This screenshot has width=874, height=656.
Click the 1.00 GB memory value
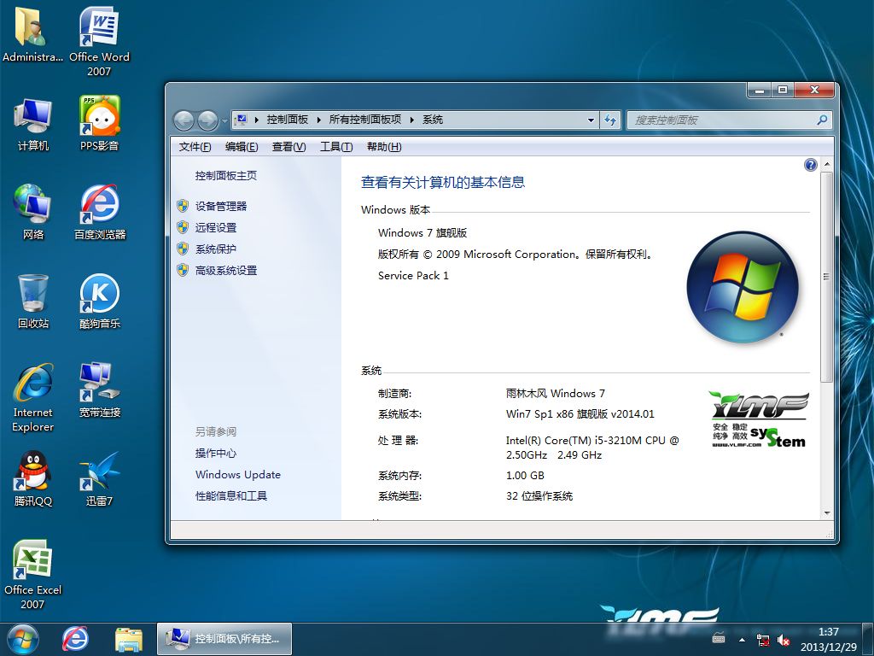point(525,476)
